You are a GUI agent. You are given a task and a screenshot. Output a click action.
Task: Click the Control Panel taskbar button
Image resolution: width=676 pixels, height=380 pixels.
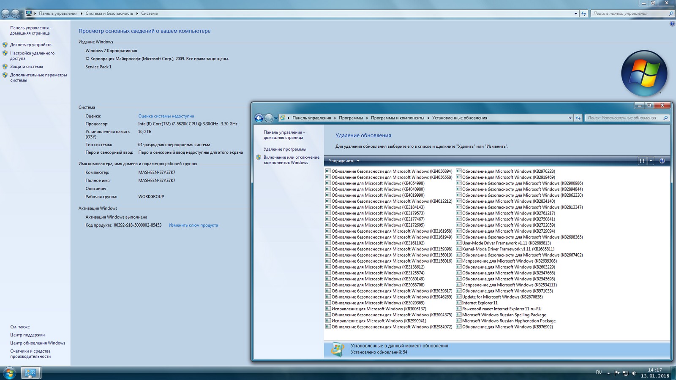click(30, 373)
